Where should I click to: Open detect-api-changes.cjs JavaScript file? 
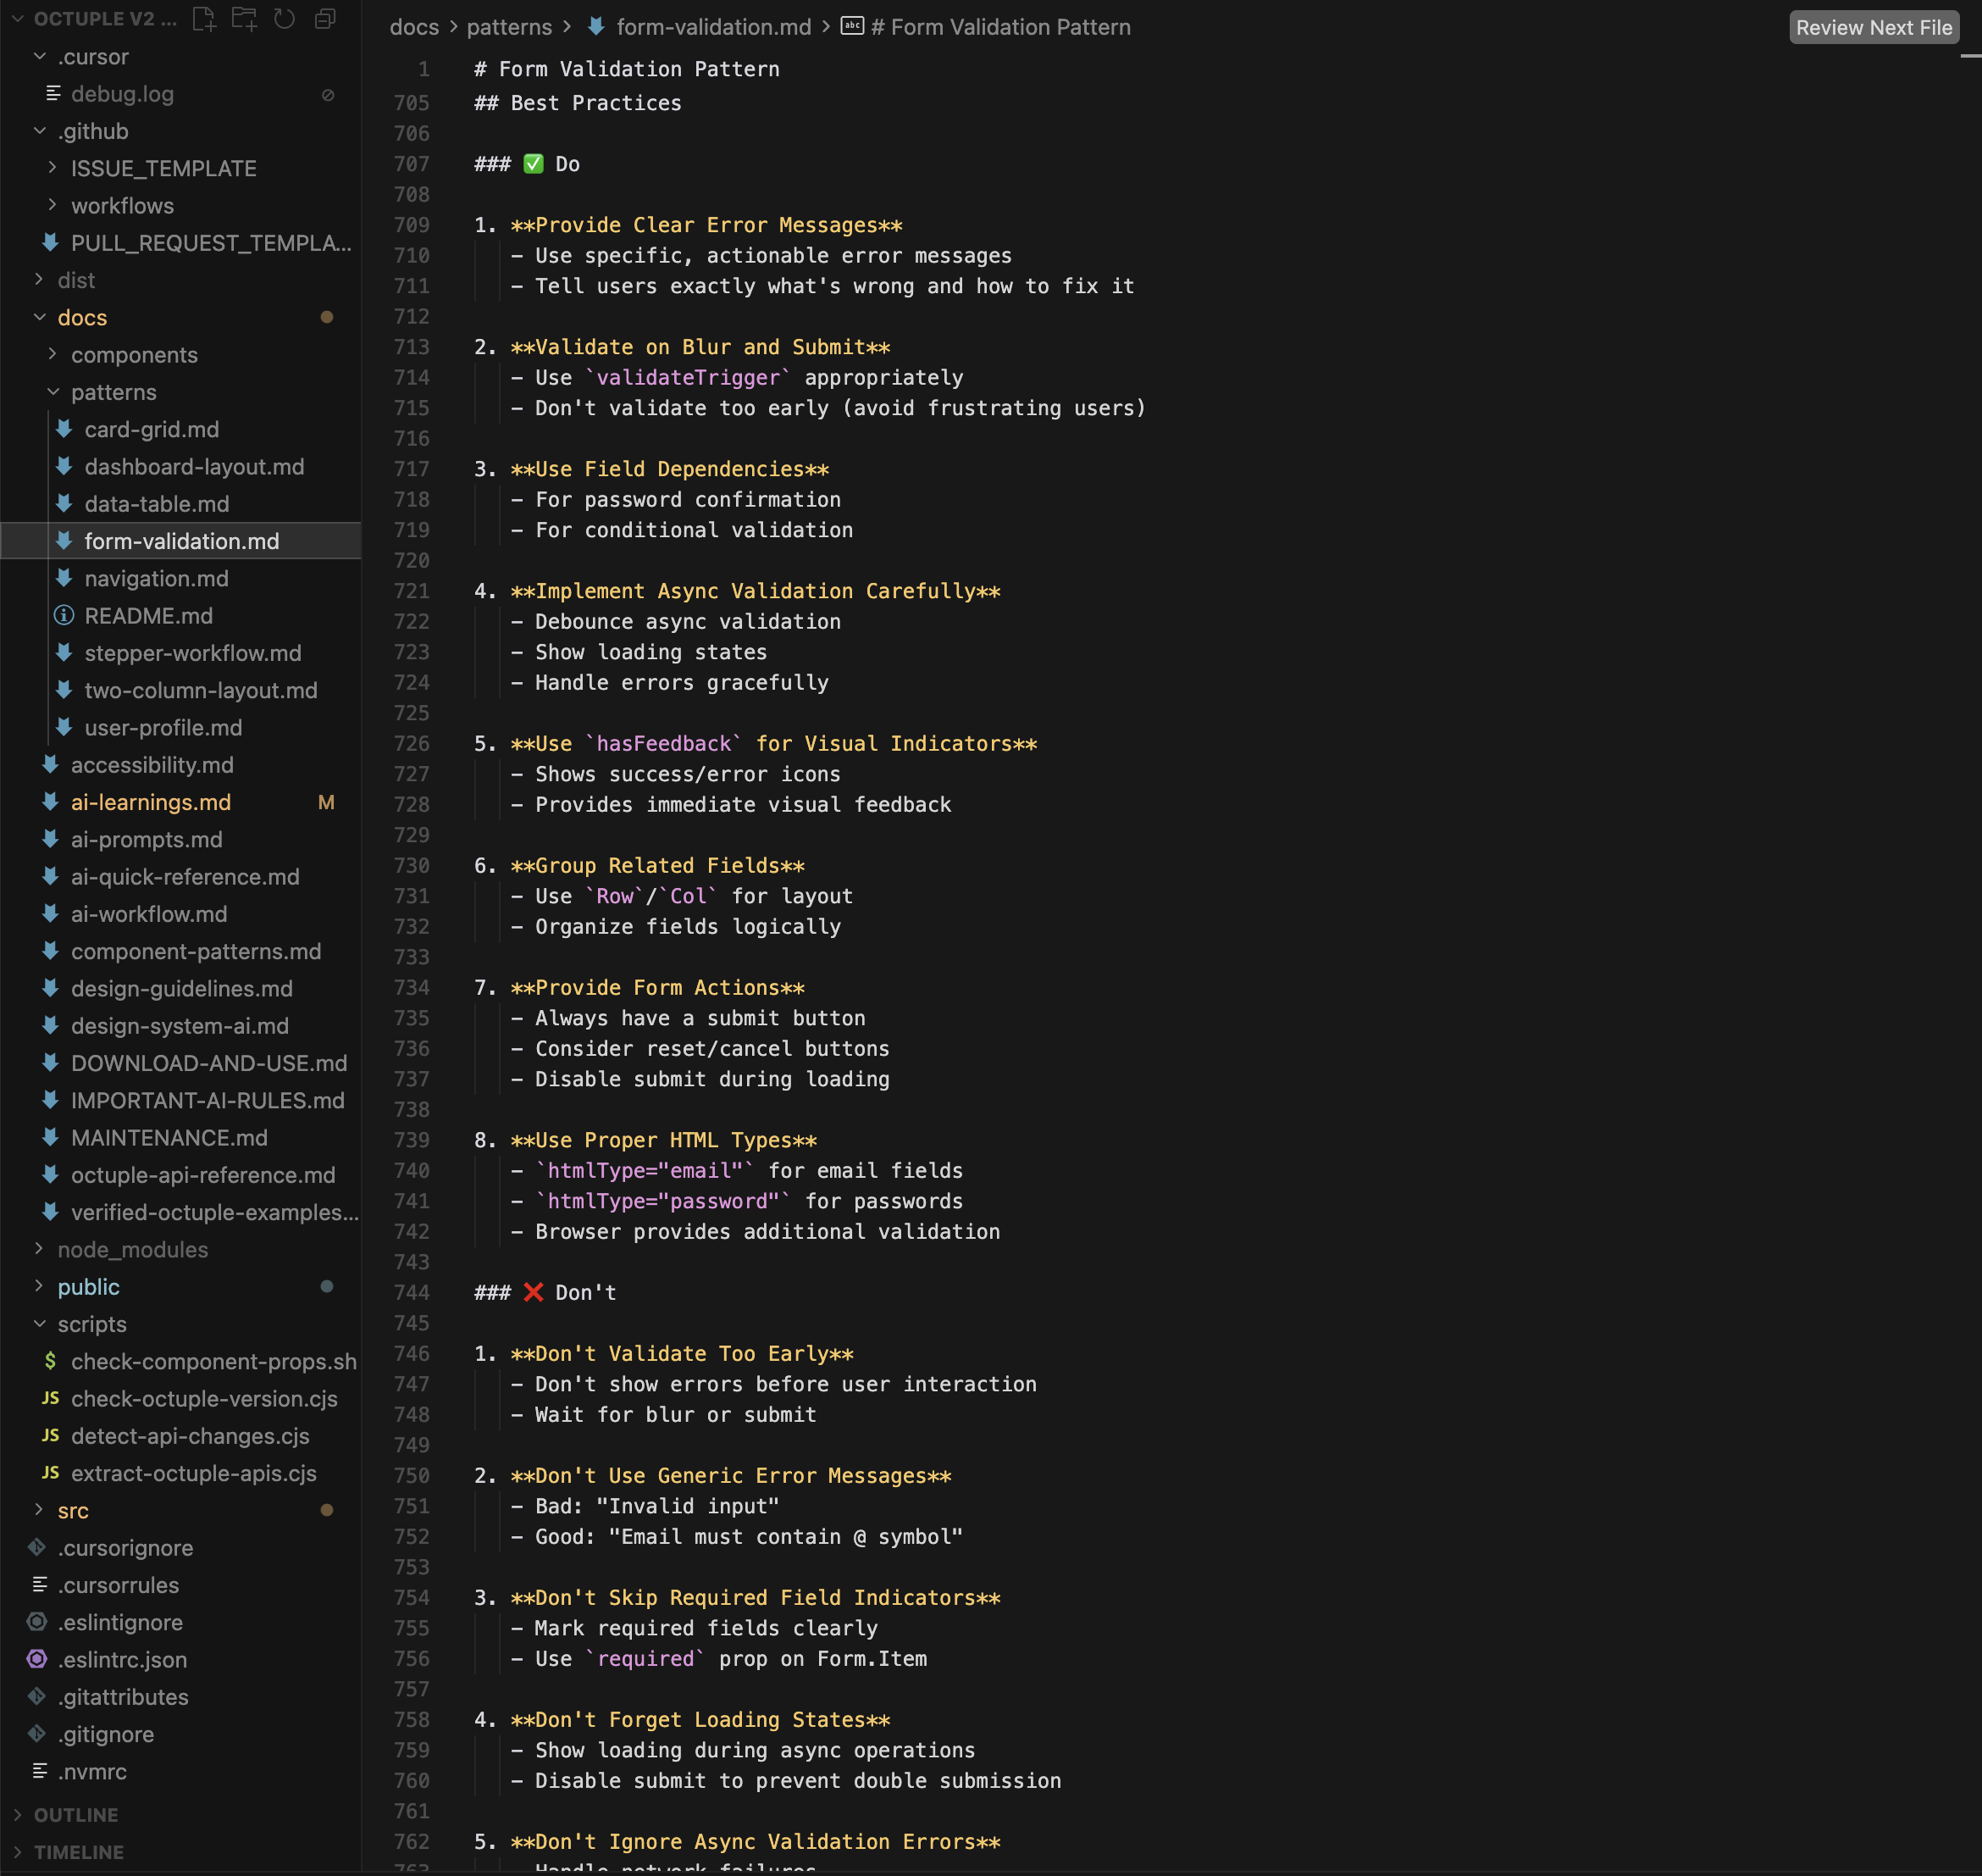coord(190,1436)
